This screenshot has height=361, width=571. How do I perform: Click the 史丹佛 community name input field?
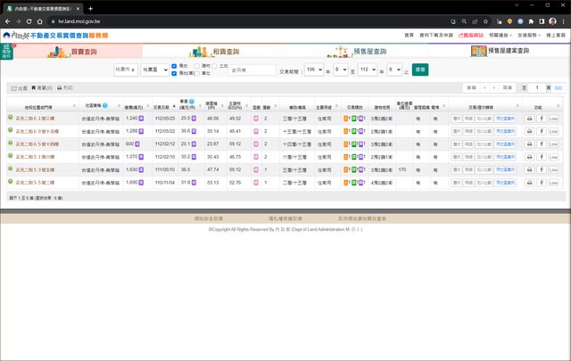(x=252, y=69)
